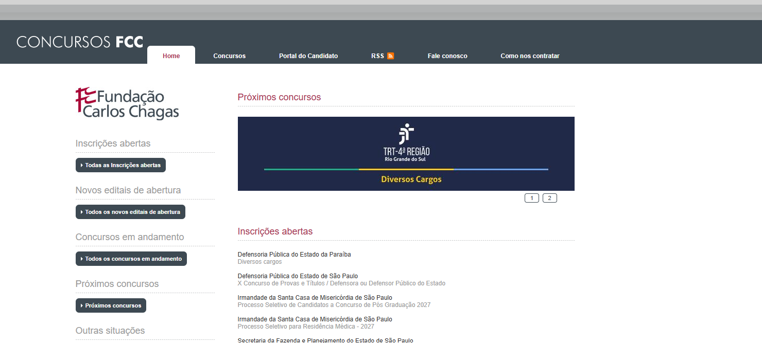The image size is (762, 343).
Task: Click Todas as Inscrições abertas button
Action: (x=120, y=165)
